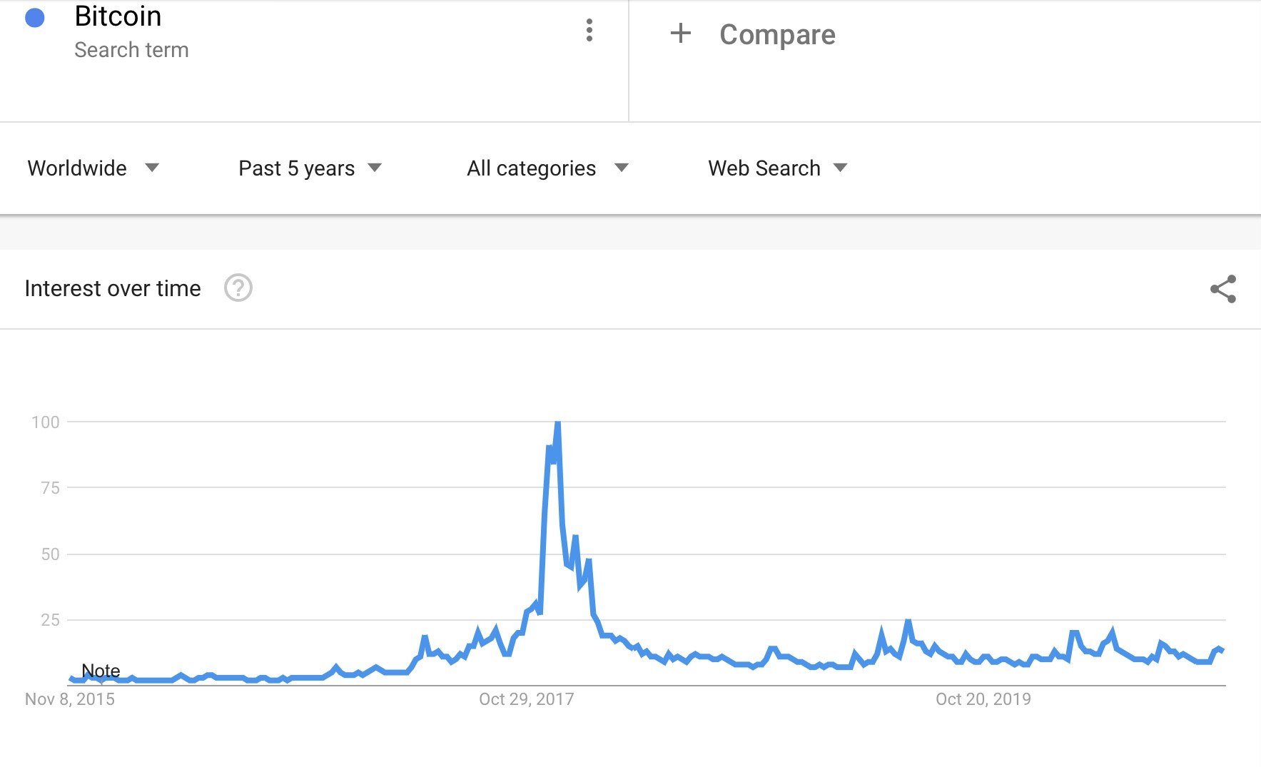The image size is (1261, 767).
Task: Expand the All categories dropdown
Action: (x=547, y=168)
